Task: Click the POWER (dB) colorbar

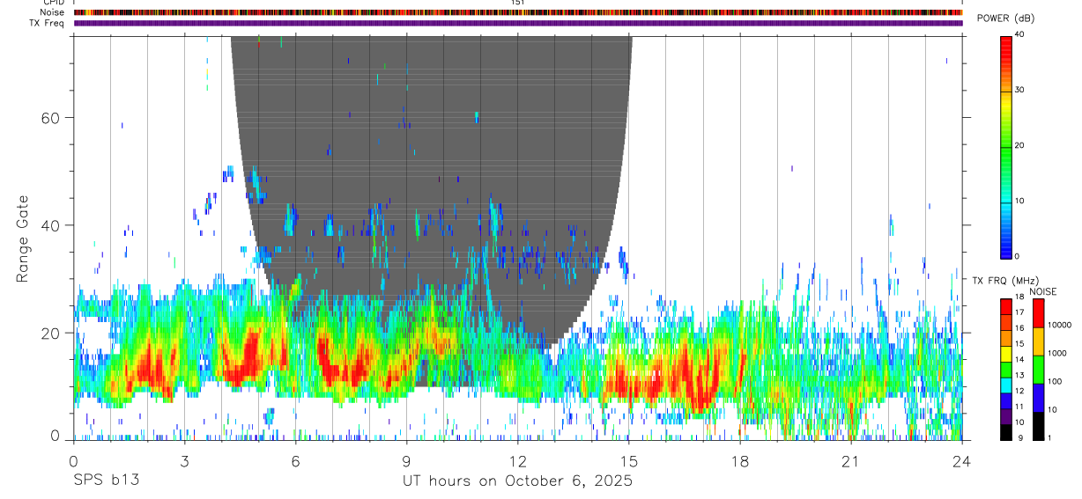Action: 1006,146
